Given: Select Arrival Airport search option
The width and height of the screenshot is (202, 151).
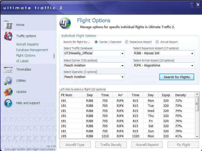Looking at the screenshot, I should [157, 42].
